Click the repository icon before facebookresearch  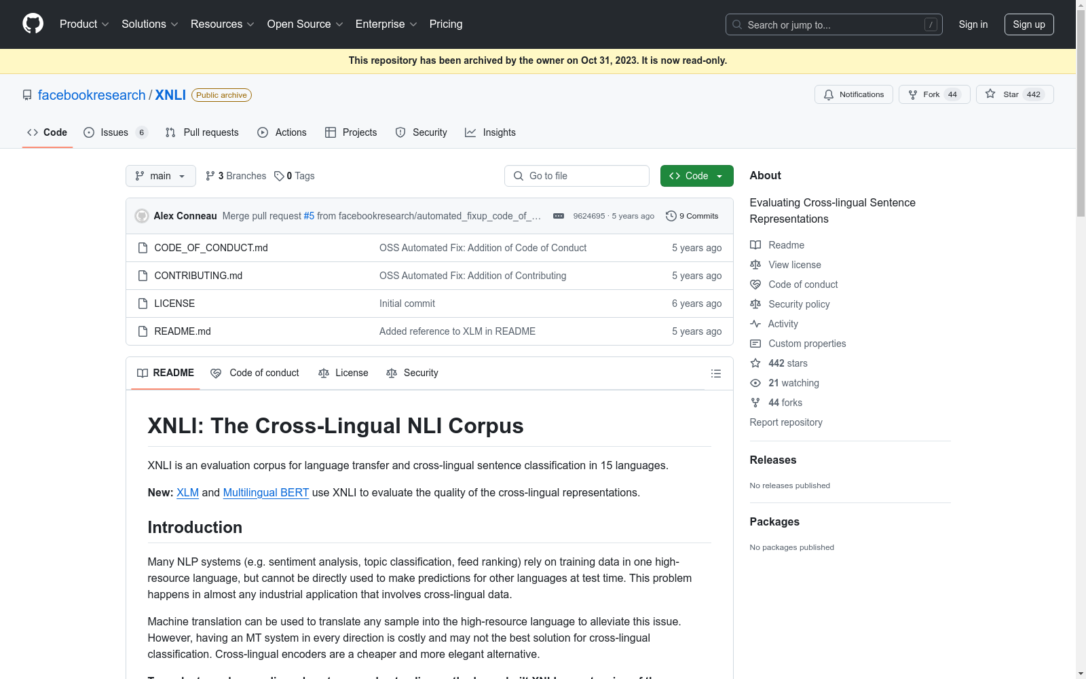[x=27, y=95]
